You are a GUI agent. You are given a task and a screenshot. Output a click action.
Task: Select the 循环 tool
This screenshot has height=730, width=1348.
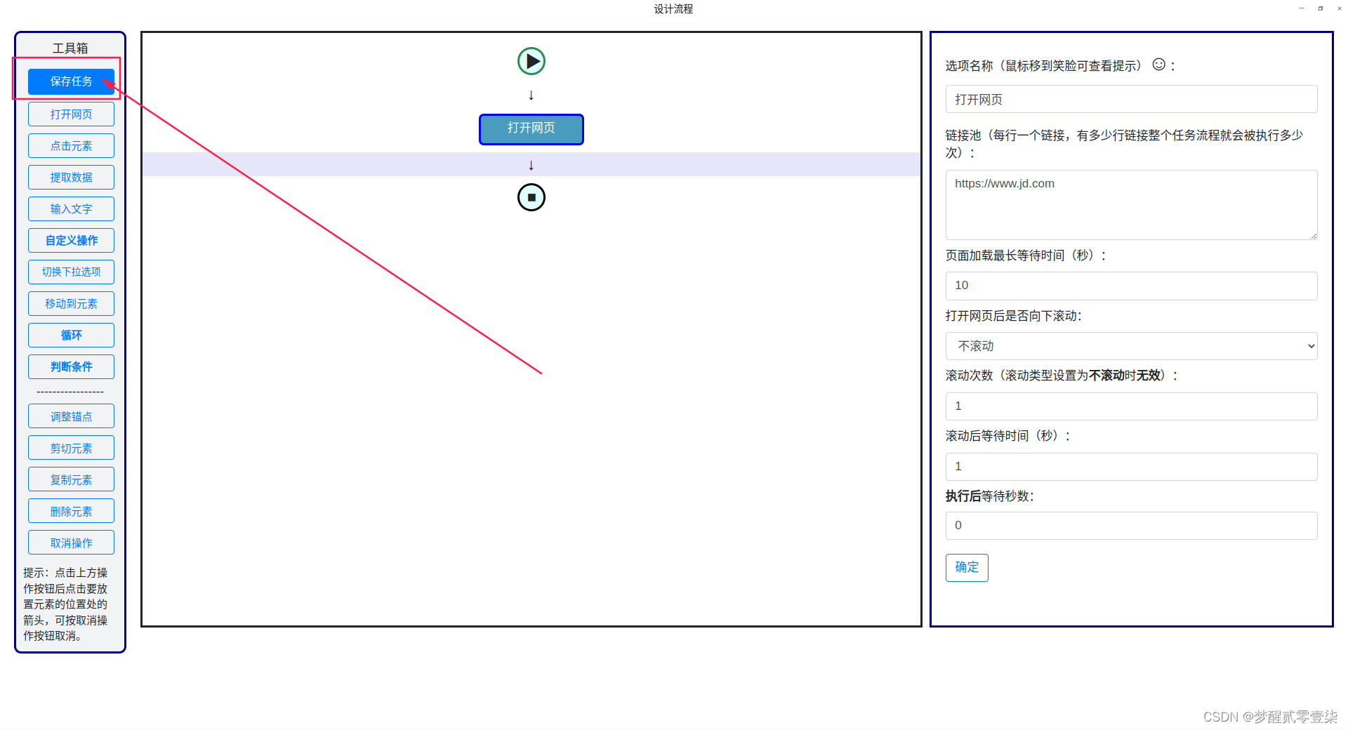pos(71,335)
